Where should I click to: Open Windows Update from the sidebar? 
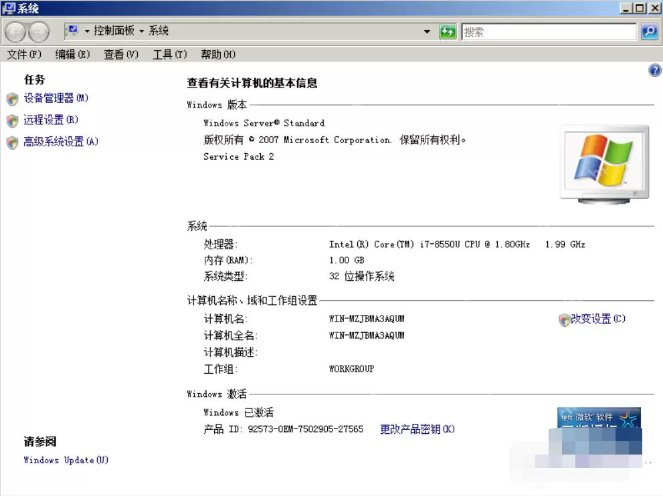(x=64, y=460)
